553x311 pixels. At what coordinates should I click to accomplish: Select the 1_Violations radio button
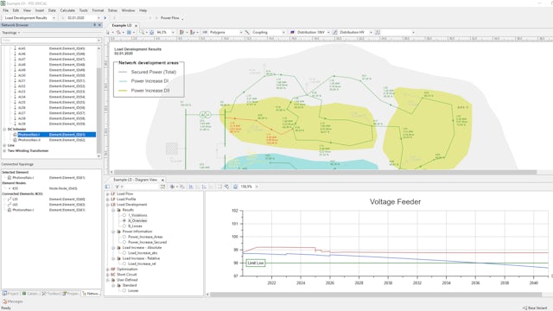click(124, 215)
